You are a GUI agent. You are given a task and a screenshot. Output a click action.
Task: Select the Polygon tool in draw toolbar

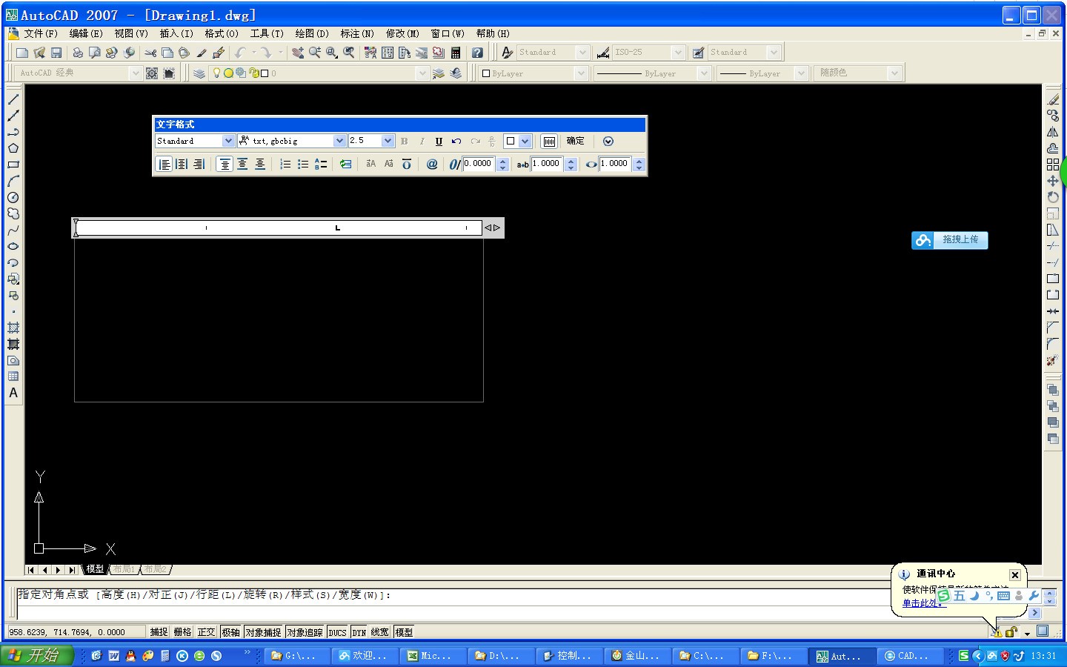tap(13, 148)
